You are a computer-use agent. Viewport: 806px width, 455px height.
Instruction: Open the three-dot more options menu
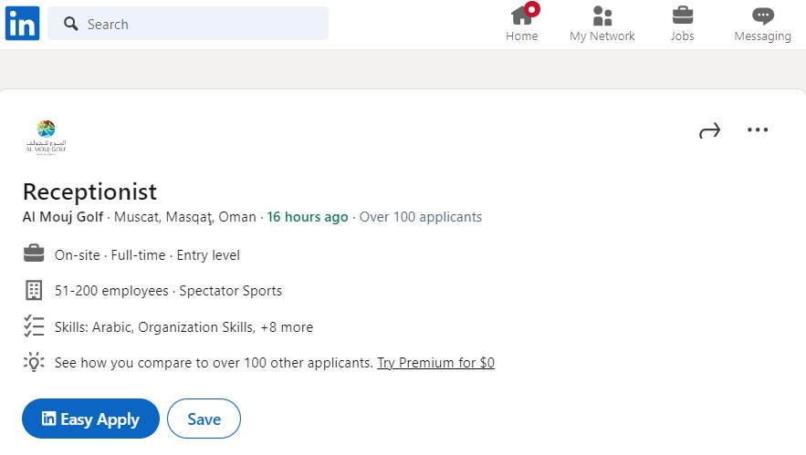758,129
